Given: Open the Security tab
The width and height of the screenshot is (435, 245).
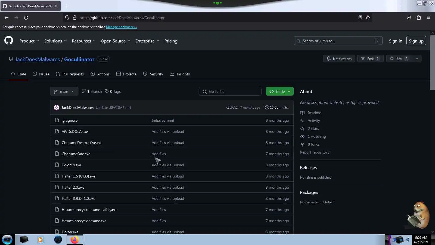Looking at the screenshot, I should [153, 74].
